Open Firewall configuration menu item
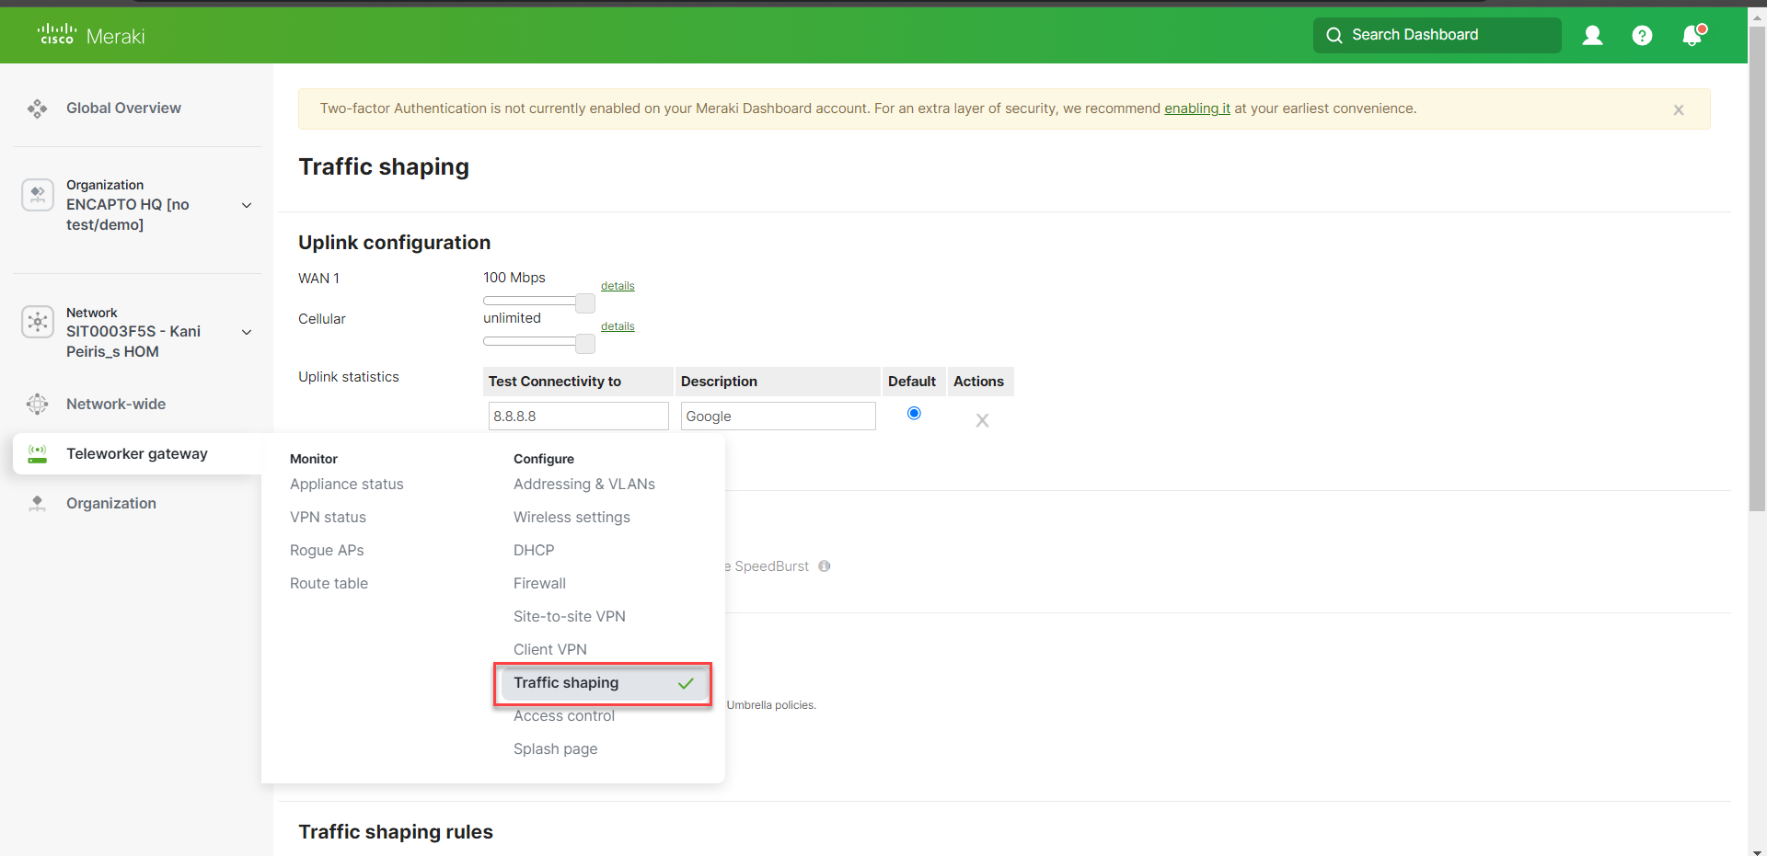The image size is (1767, 856). (x=539, y=583)
